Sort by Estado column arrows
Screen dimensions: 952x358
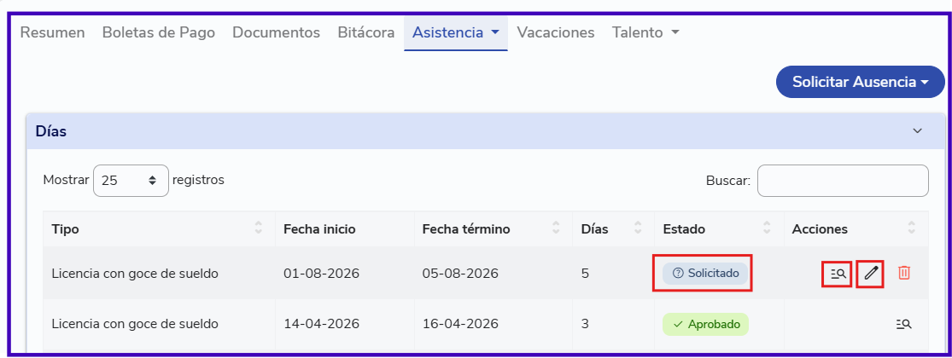[x=767, y=229]
